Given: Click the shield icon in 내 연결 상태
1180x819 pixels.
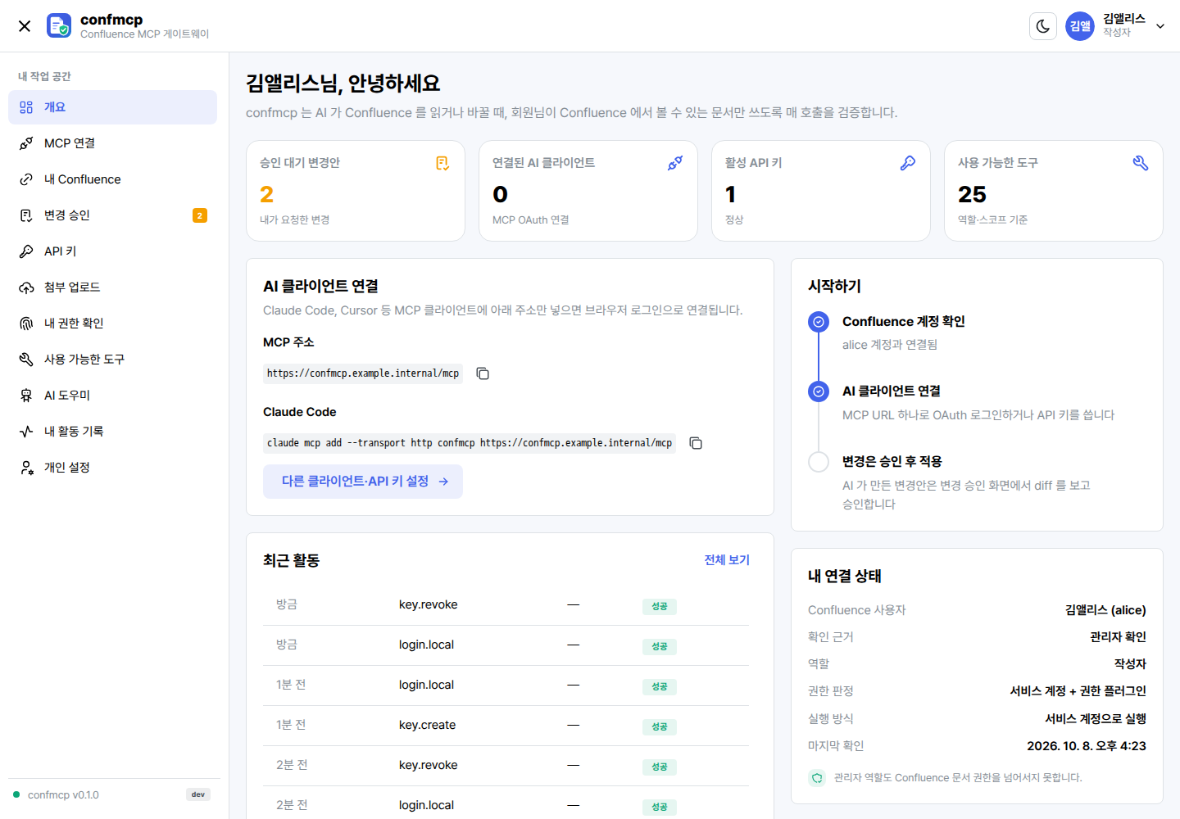Looking at the screenshot, I should coord(817,778).
